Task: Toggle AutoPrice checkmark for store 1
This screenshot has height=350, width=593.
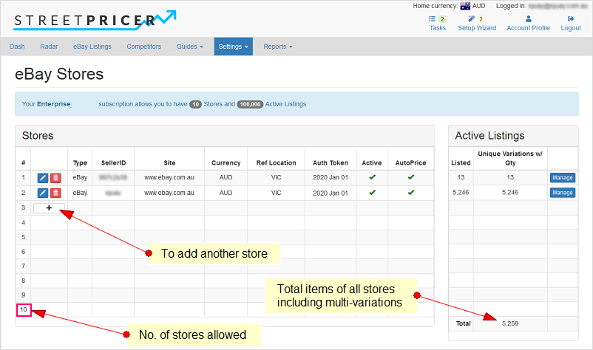Action: [x=410, y=178]
